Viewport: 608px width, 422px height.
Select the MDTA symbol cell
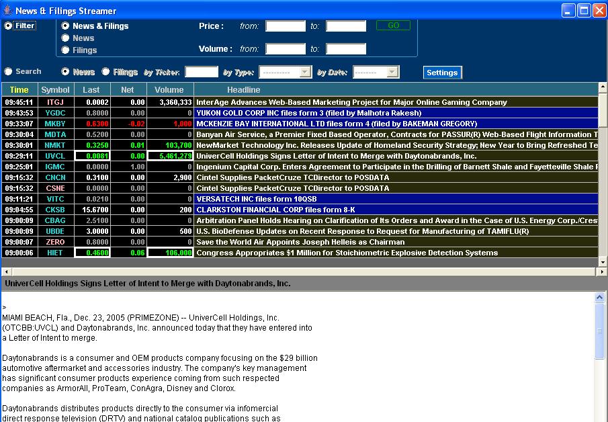[x=56, y=134]
